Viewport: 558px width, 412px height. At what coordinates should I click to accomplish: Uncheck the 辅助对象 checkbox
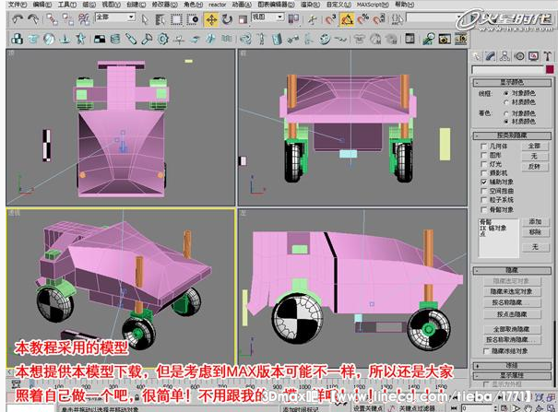click(483, 182)
